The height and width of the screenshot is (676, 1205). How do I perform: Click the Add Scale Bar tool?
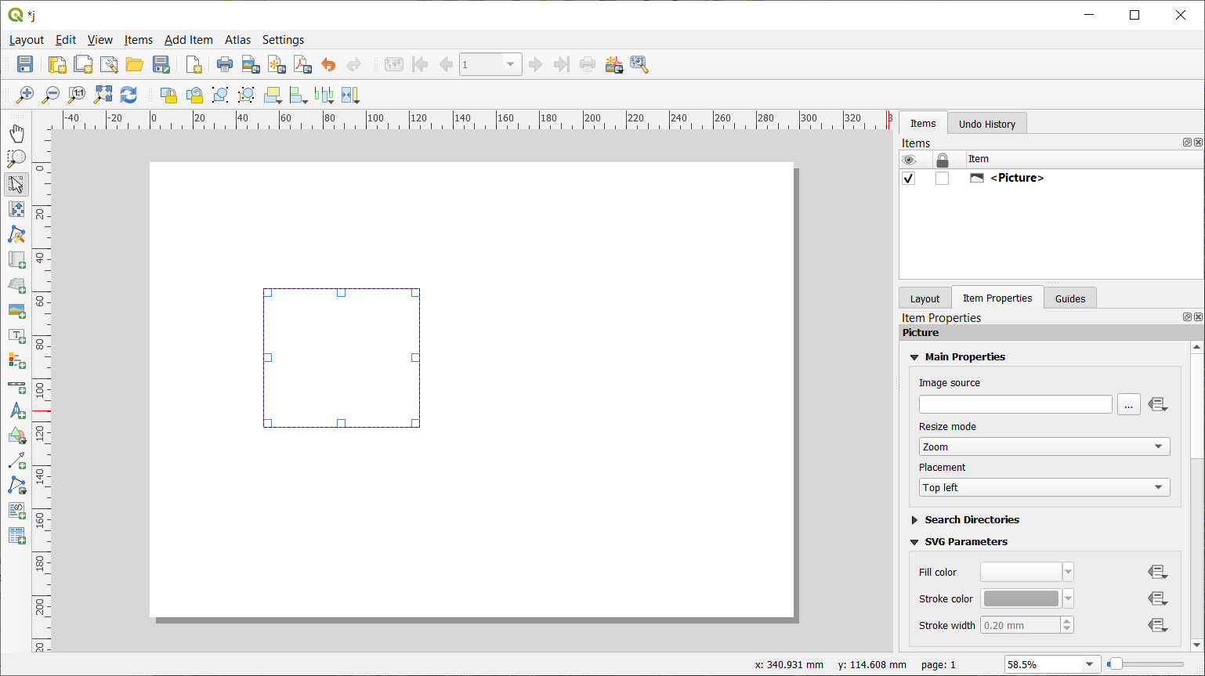pyautogui.click(x=16, y=387)
